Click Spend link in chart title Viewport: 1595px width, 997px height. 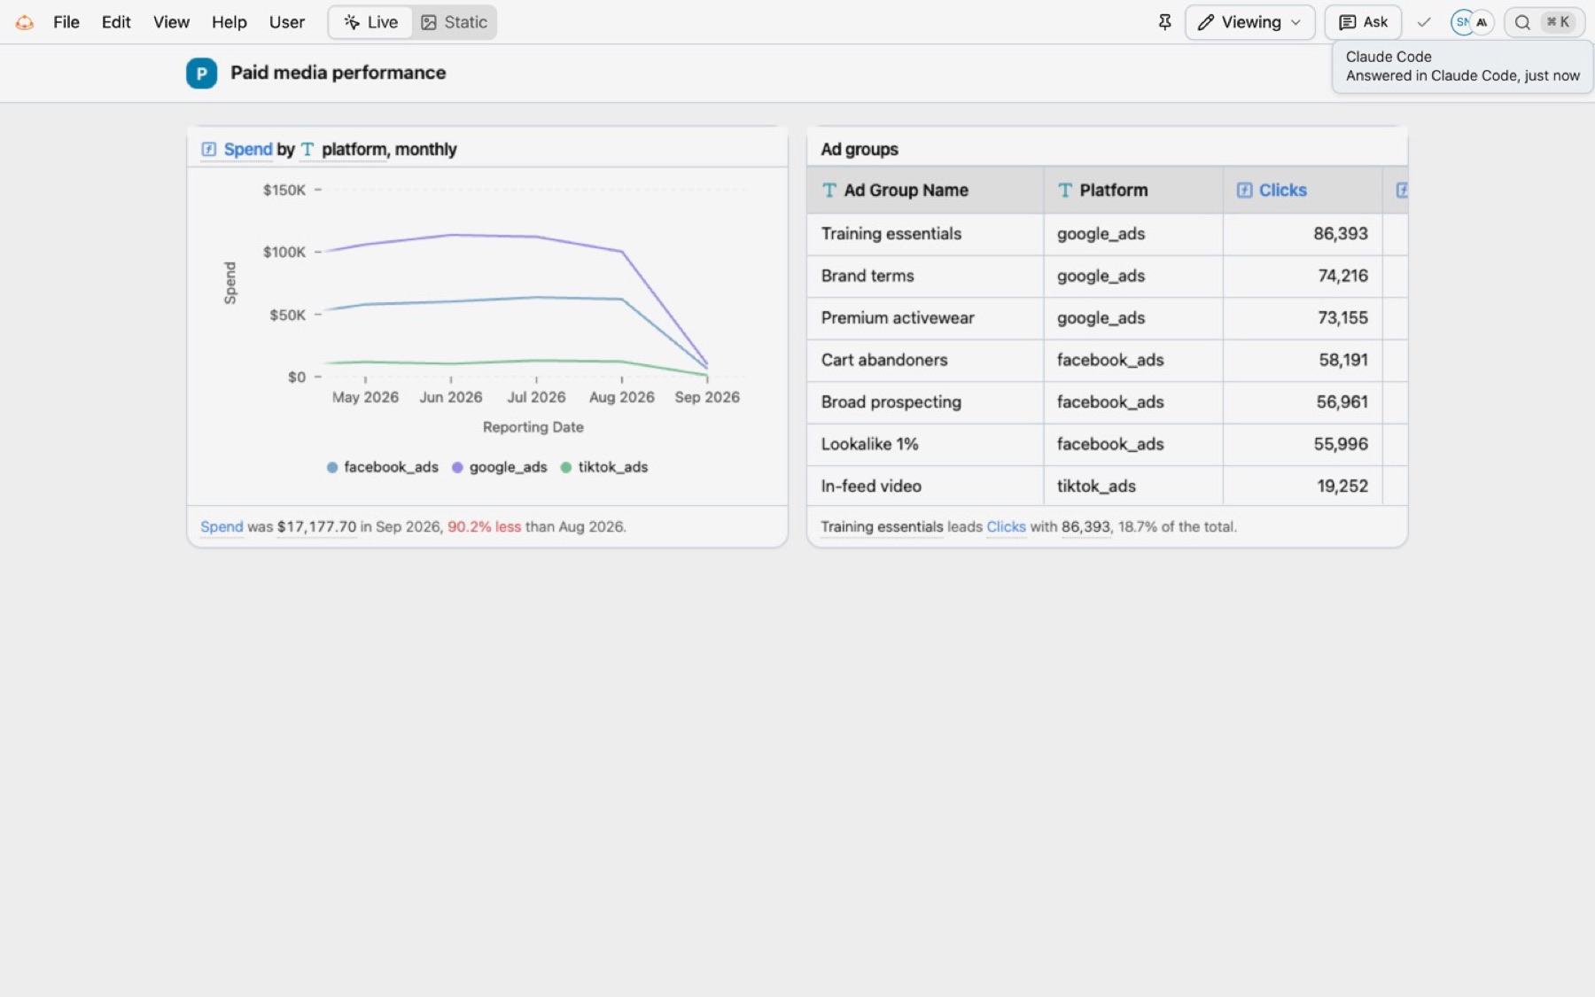pyautogui.click(x=248, y=149)
